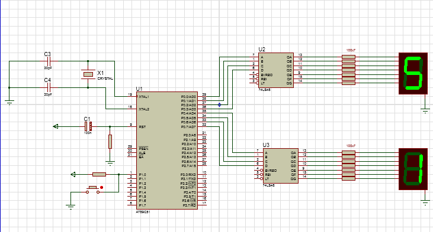This screenshot has height=232, width=433.
Task: Click the '100n' value under C1
Action: pos(88,133)
